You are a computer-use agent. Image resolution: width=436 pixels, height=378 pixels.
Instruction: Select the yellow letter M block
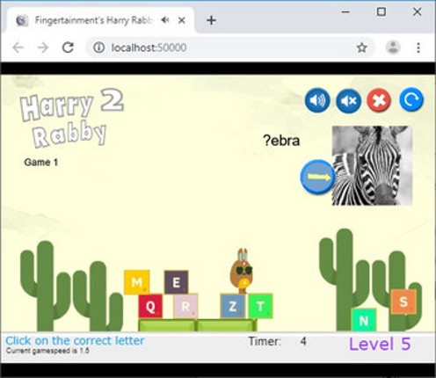click(137, 282)
